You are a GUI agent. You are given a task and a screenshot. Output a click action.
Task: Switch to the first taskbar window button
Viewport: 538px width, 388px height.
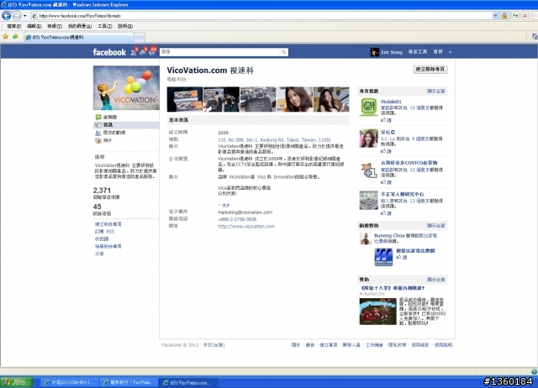click(x=70, y=382)
